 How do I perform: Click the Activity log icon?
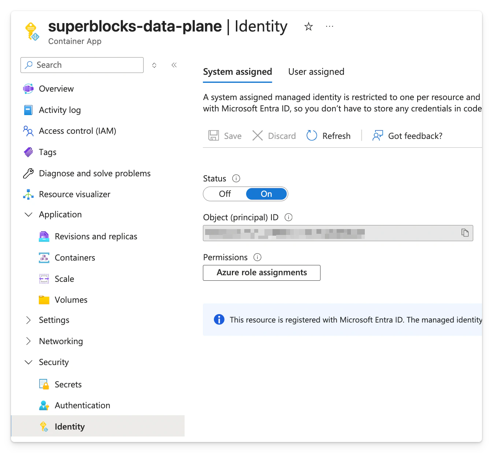click(28, 110)
